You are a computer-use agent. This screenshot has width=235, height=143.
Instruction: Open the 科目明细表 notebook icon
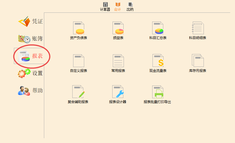[198, 28]
